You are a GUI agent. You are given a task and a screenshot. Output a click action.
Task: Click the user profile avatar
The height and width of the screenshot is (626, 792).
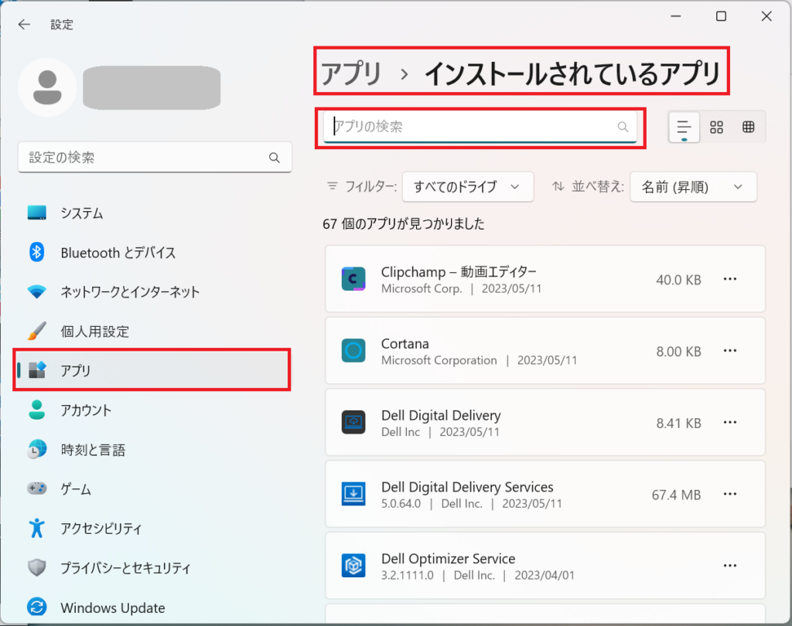point(47,87)
